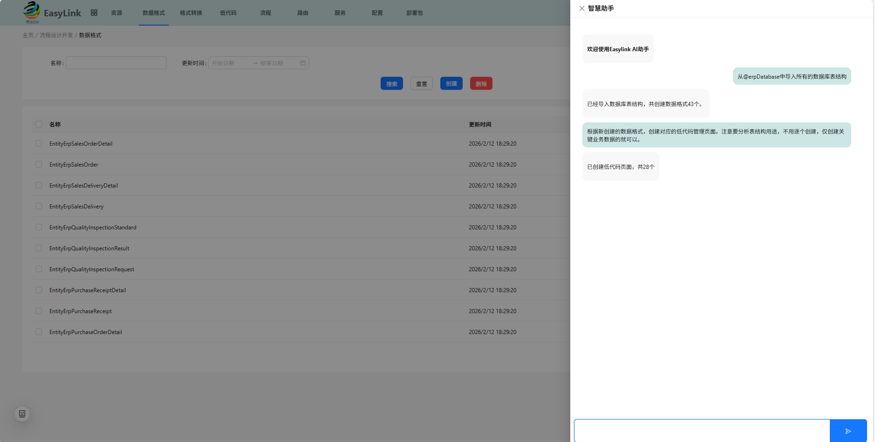This screenshot has height=442, width=875.
Task: Click the 已创建低代码页面，共28个 reply
Action: tap(621, 167)
